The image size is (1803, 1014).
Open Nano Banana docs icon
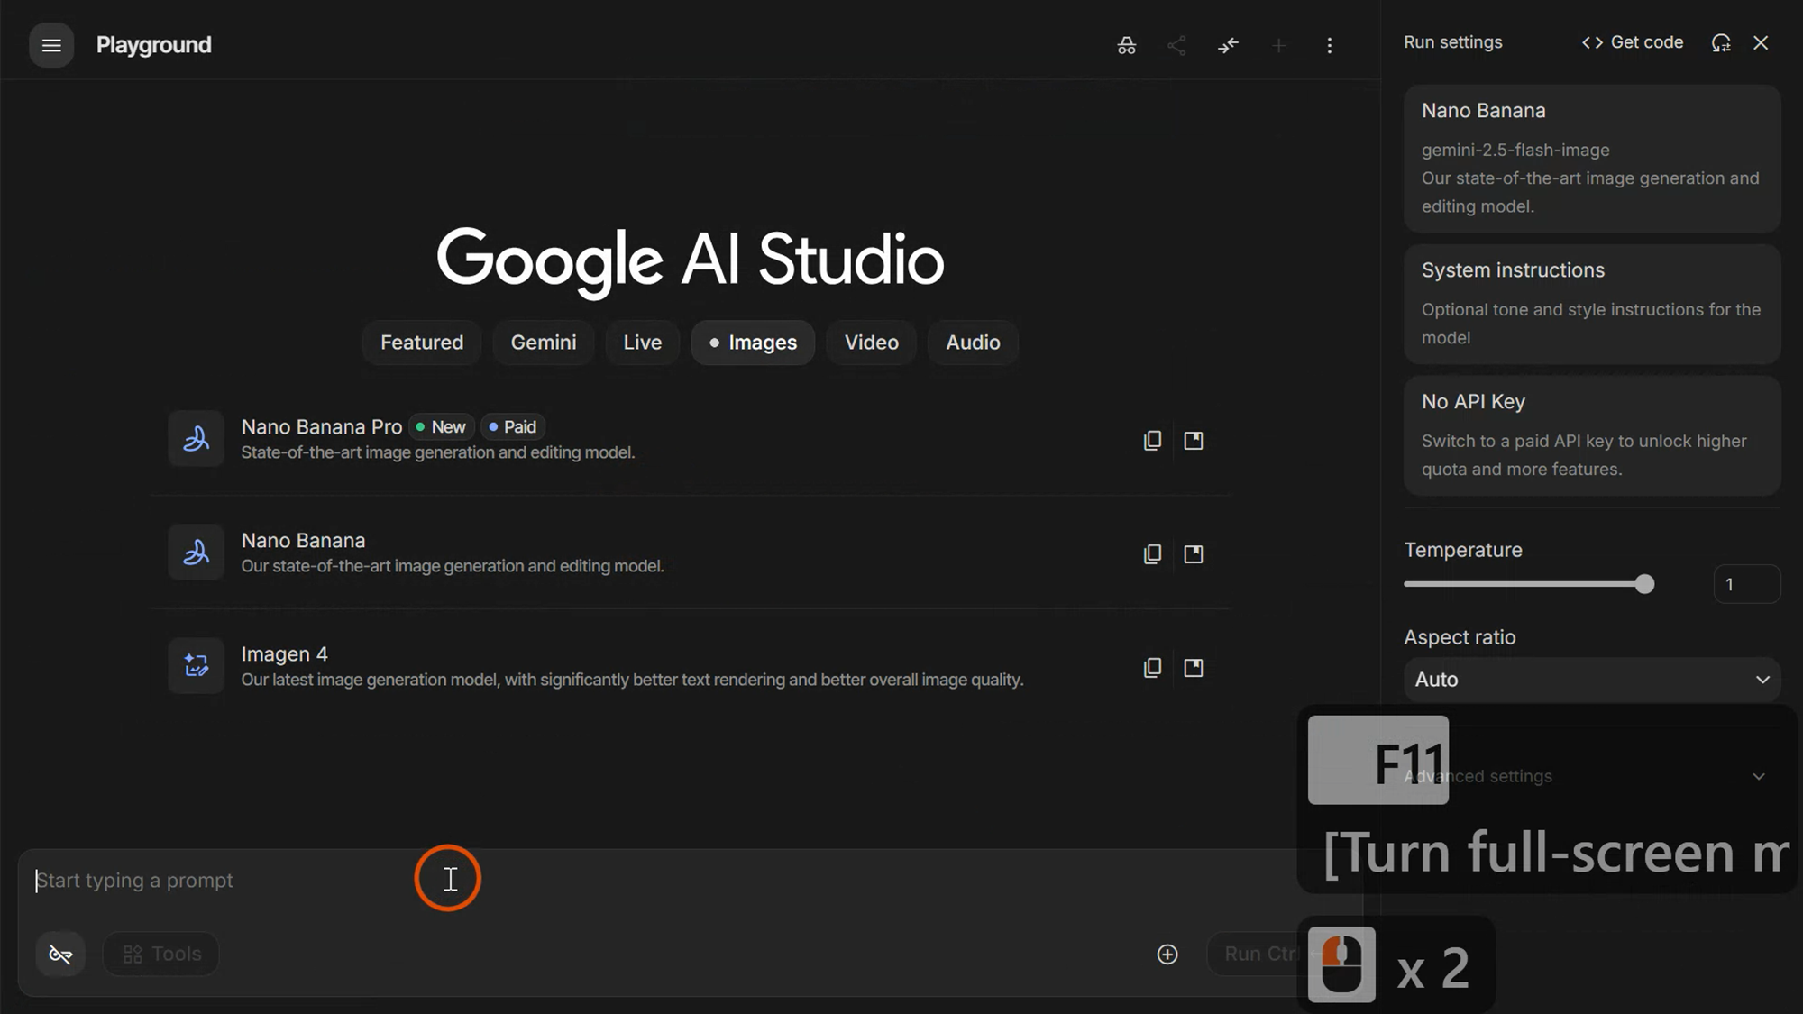1194,553
